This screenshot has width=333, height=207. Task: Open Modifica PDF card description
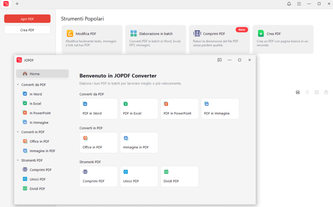[x=91, y=43]
